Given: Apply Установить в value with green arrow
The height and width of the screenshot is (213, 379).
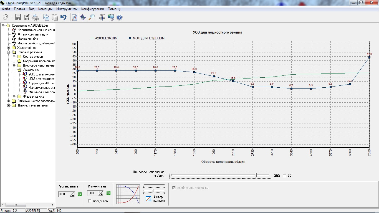Looking at the screenshot, I should (80, 194).
